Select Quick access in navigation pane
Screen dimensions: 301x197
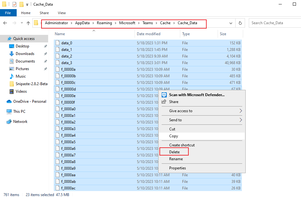(24, 39)
